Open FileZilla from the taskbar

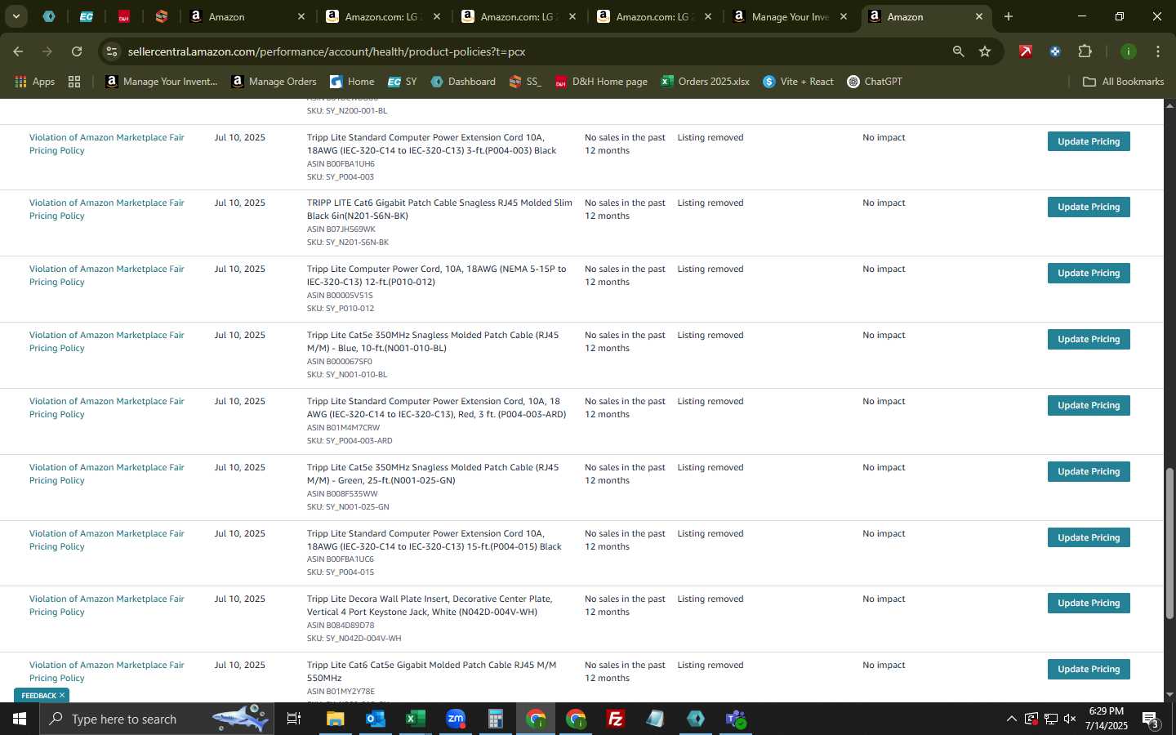click(616, 719)
